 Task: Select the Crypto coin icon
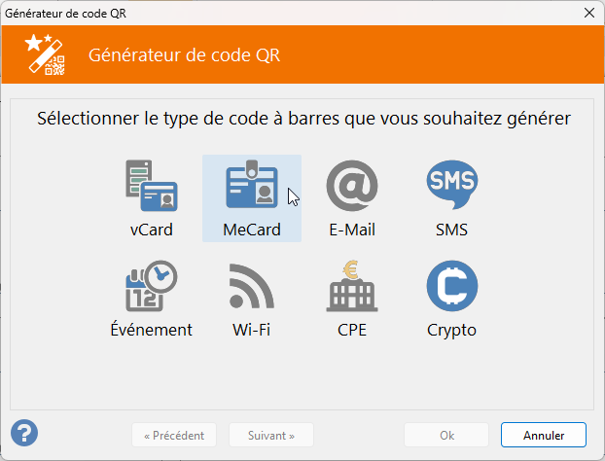(x=451, y=287)
